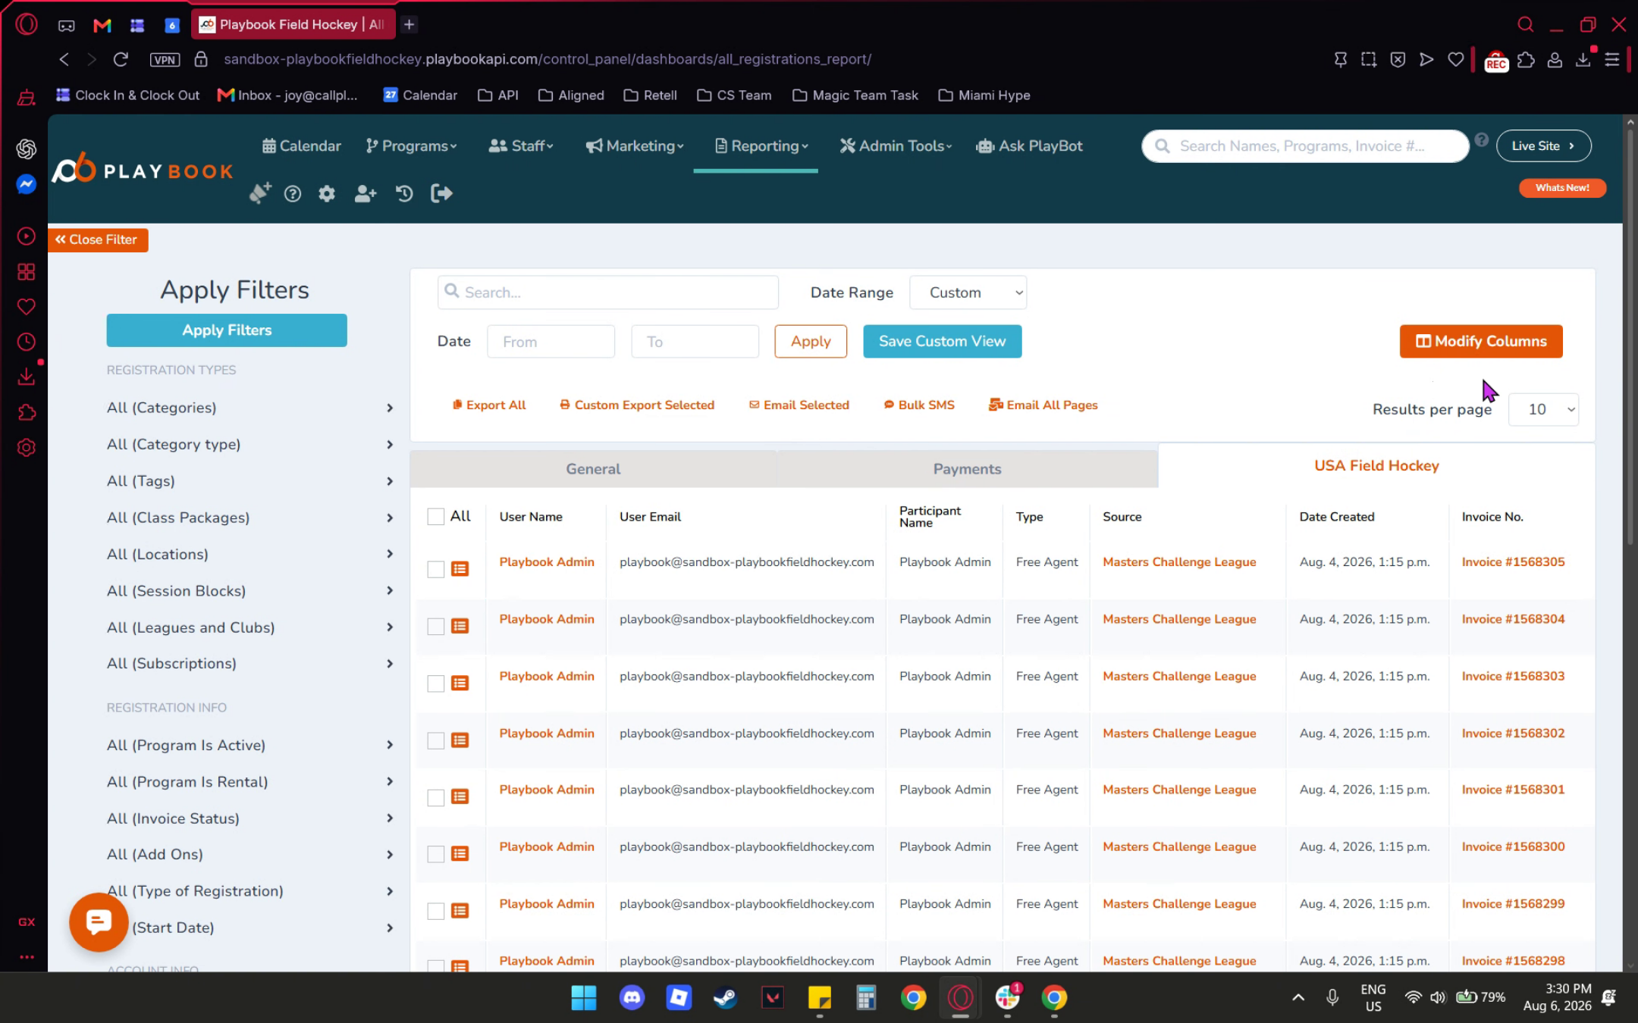The height and width of the screenshot is (1023, 1638).
Task: Check the select All rows checkbox
Action: 436,517
